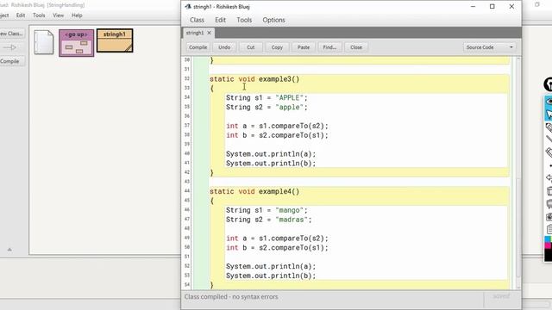Click the line String s2 = "apple";
The image size is (552, 310).
(267, 107)
